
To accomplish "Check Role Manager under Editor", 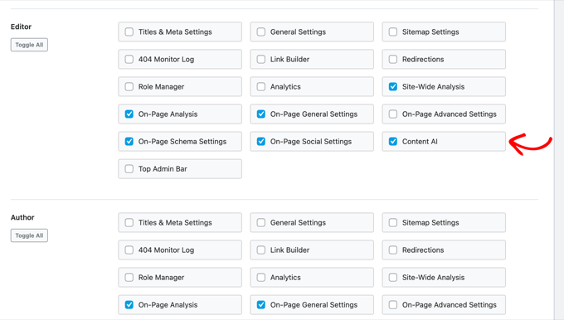I will pyautogui.click(x=129, y=87).
